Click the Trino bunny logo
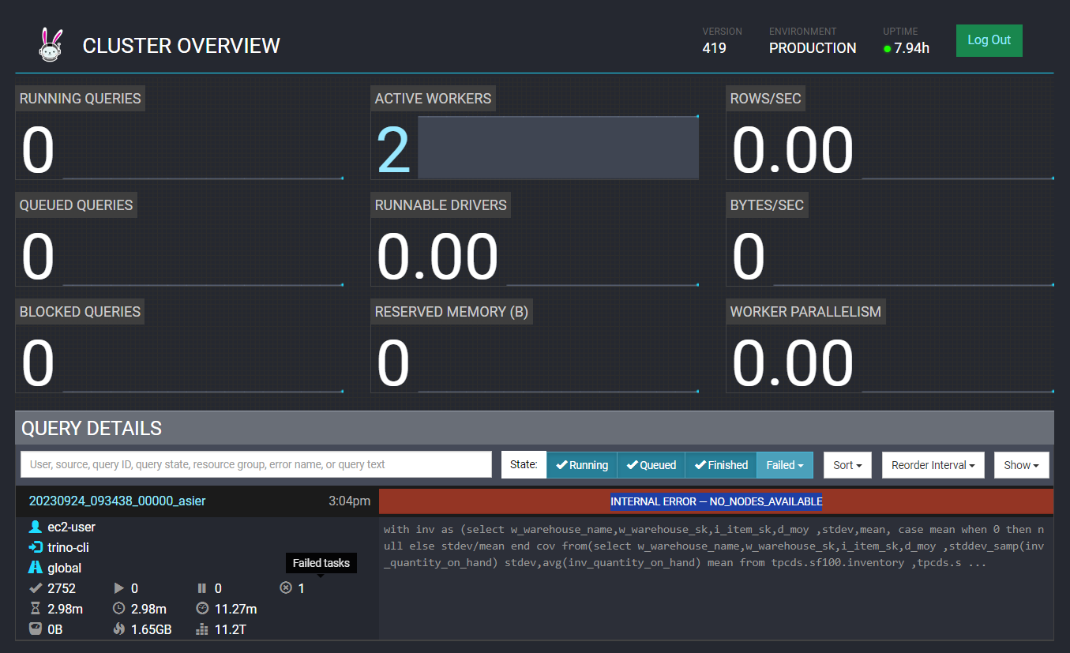Screen dimensions: 1070x653 [x=51, y=44]
